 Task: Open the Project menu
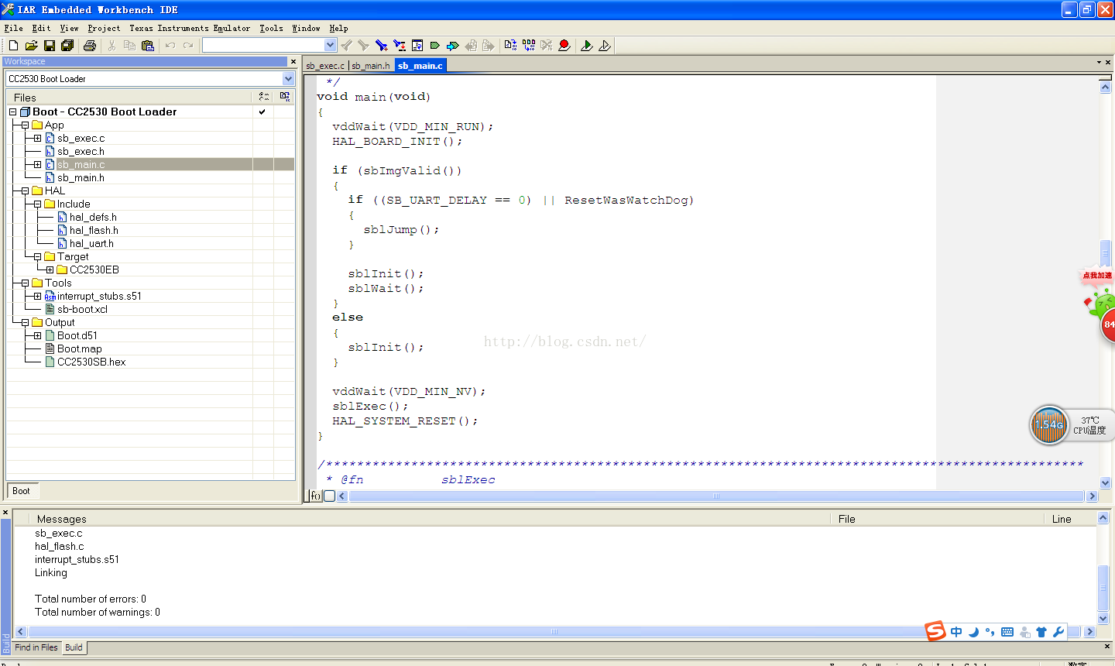[104, 28]
